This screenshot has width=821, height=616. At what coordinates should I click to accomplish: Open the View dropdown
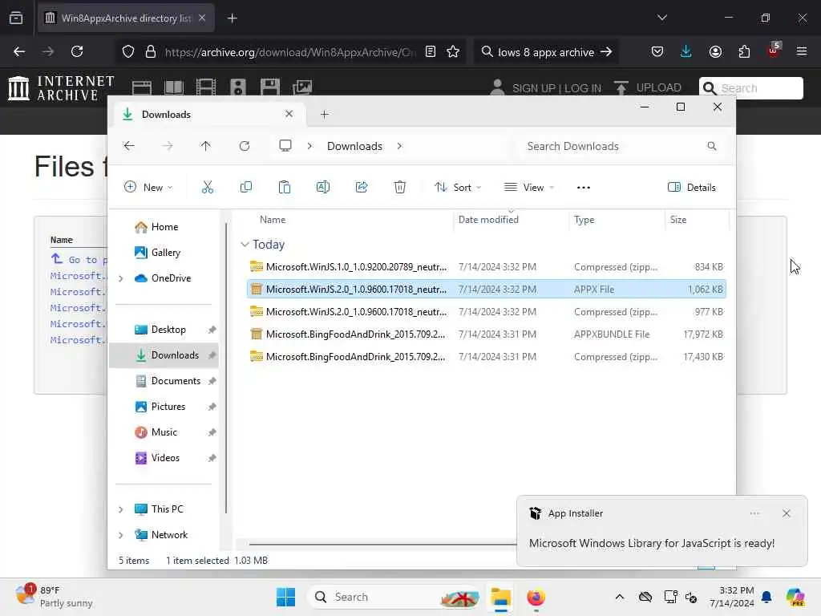pos(529,188)
